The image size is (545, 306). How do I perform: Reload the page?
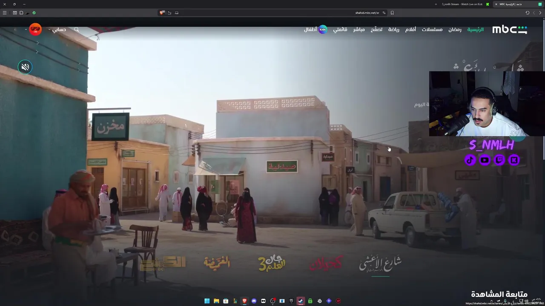[x=528, y=13]
